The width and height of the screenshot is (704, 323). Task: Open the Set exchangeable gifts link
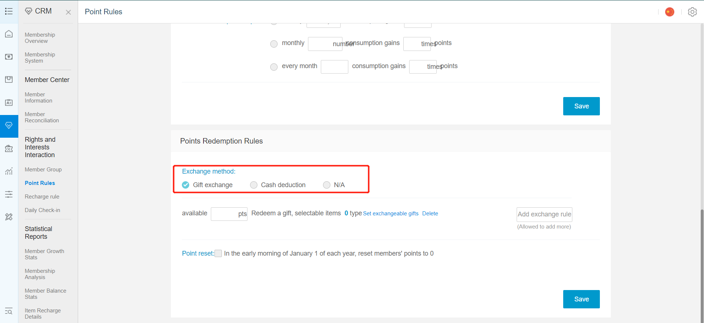click(391, 214)
